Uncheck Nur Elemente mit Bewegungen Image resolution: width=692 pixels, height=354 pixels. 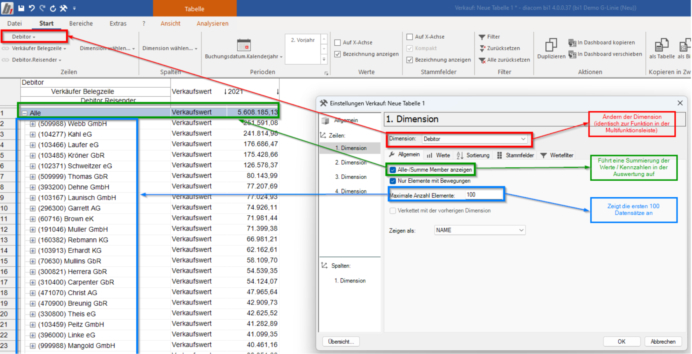393,181
